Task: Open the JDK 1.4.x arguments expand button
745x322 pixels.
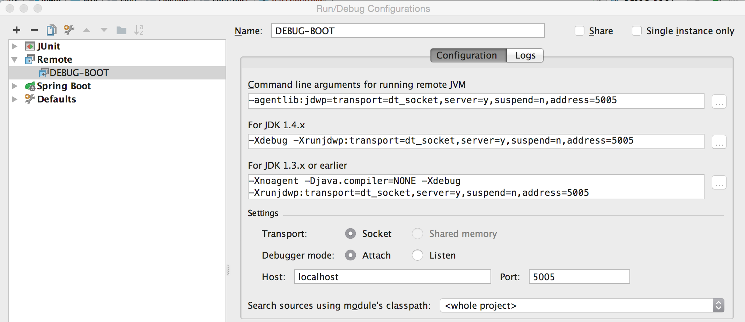Action: (x=719, y=141)
